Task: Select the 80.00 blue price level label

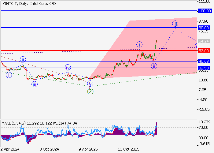Action: coord(204,28)
